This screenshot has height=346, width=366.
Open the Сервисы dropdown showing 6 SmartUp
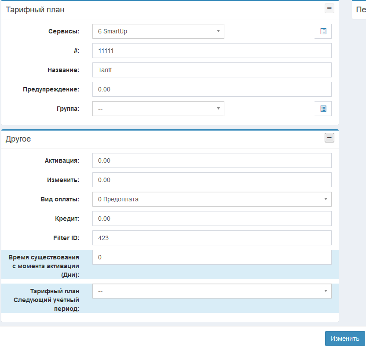158,31
